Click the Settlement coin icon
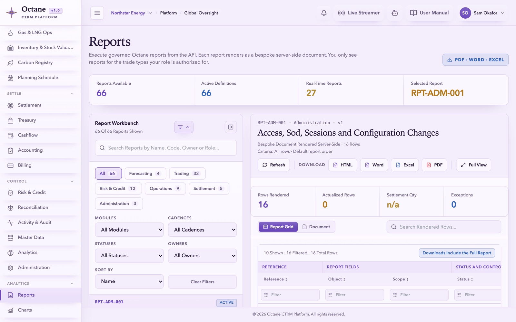 pos(10,105)
